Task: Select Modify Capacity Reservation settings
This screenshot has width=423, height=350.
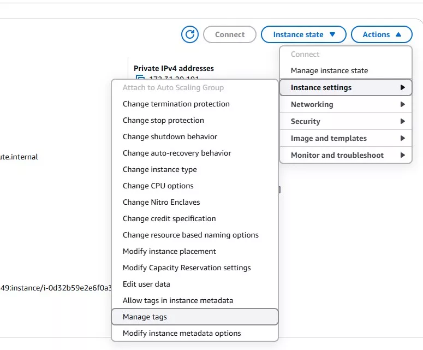Action: click(x=187, y=268)
